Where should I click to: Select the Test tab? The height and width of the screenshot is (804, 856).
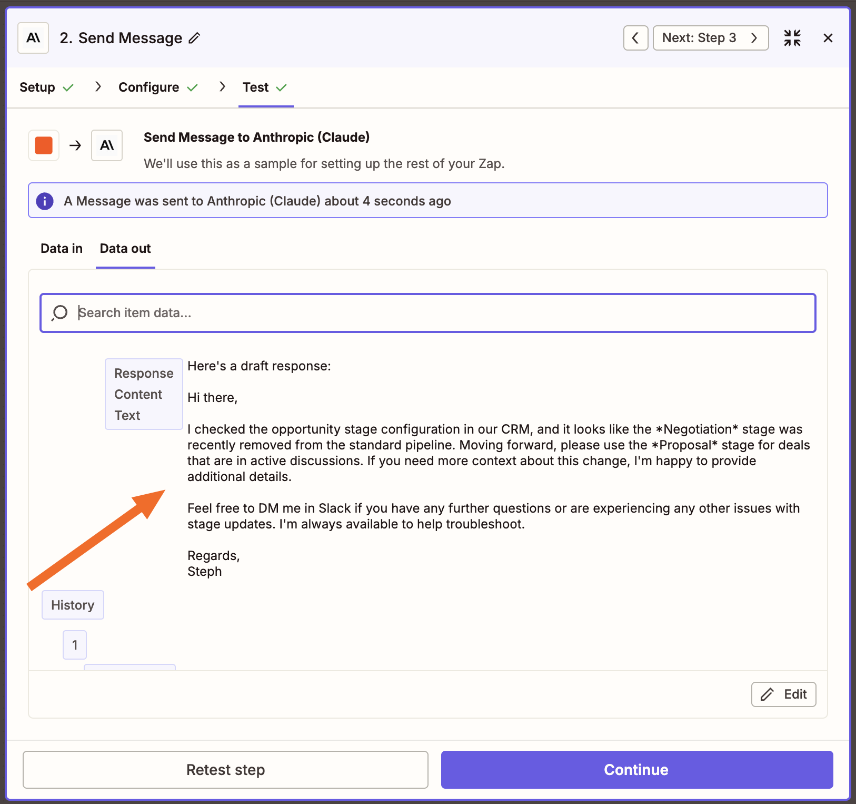pyautogui.click(x=265, y=87)
